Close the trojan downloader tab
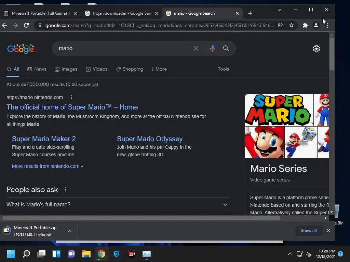Screen dimensions: 350x262 tap(157, 13)
